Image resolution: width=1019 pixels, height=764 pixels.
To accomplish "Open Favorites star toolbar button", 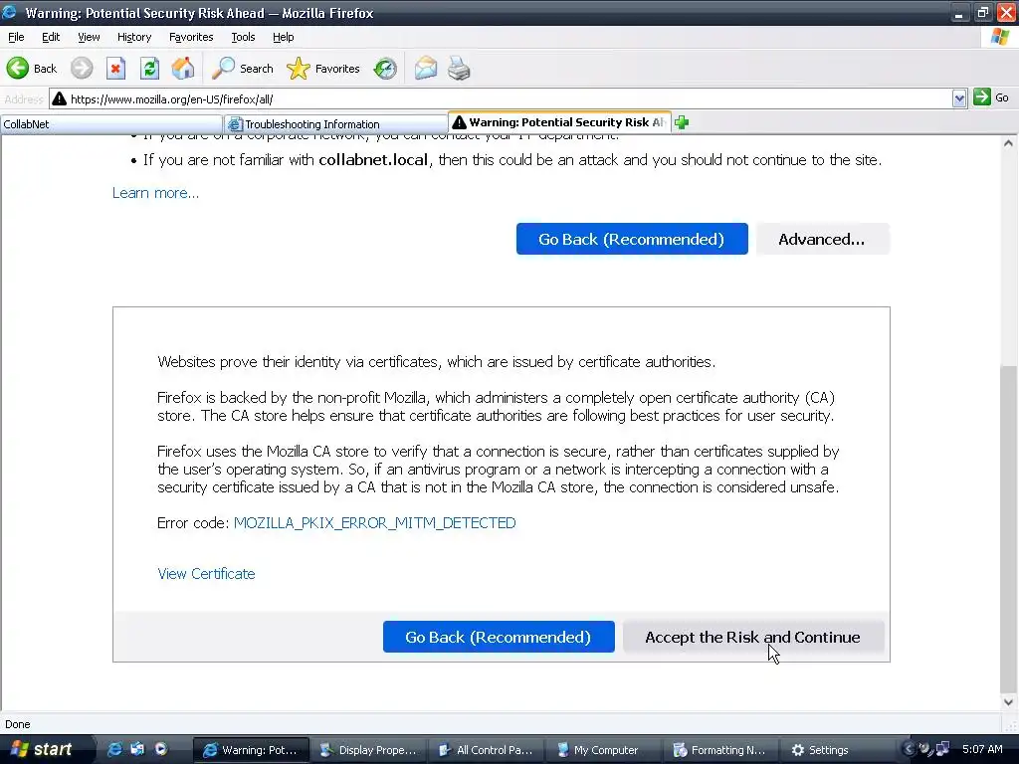I will [323, 69].
